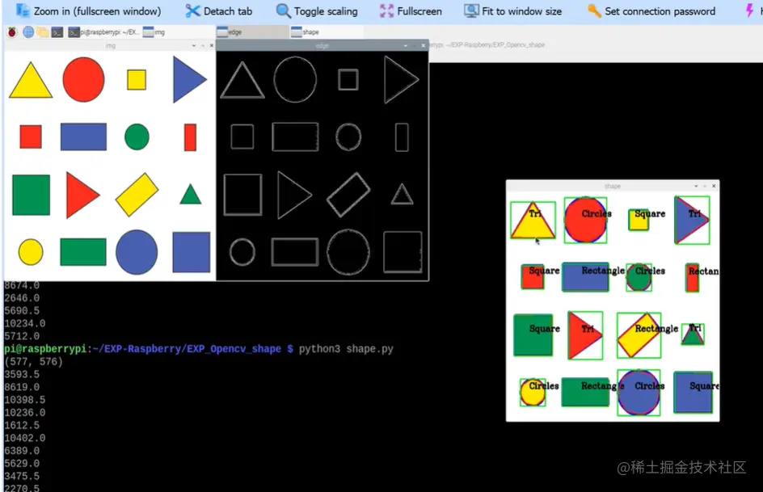Click the Zoom in (fullscreen window) label

[97, 11]
